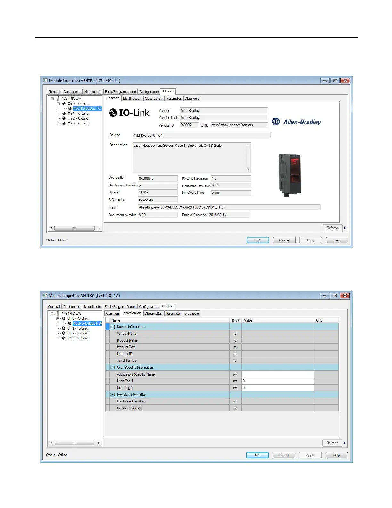This screenshot has width=392, height=508.
Task: Click the IODD file name field
Action: tap(229, 207)
